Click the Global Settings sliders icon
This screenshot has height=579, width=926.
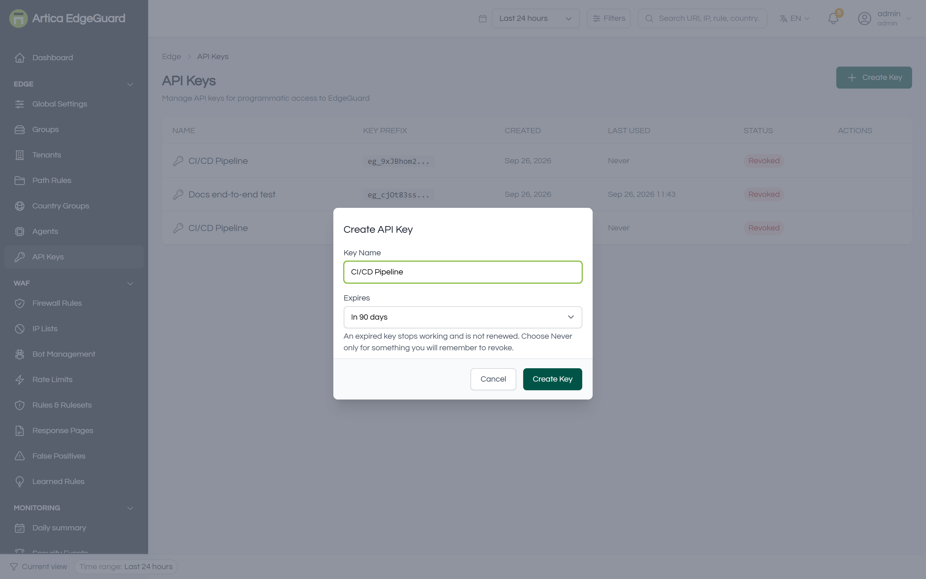[19, 104]
